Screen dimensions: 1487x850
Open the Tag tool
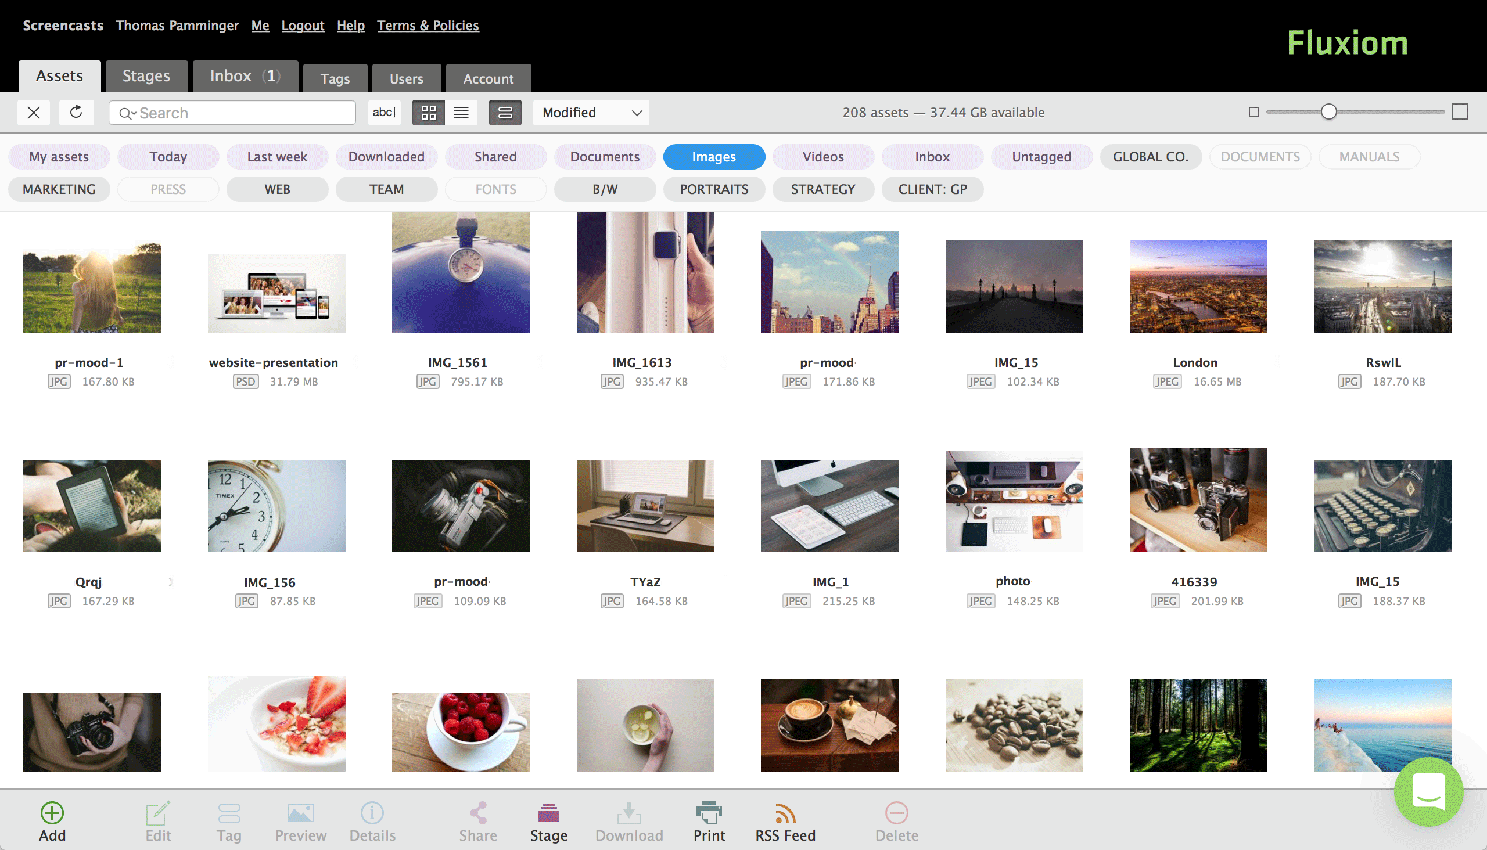pos(229,813)
